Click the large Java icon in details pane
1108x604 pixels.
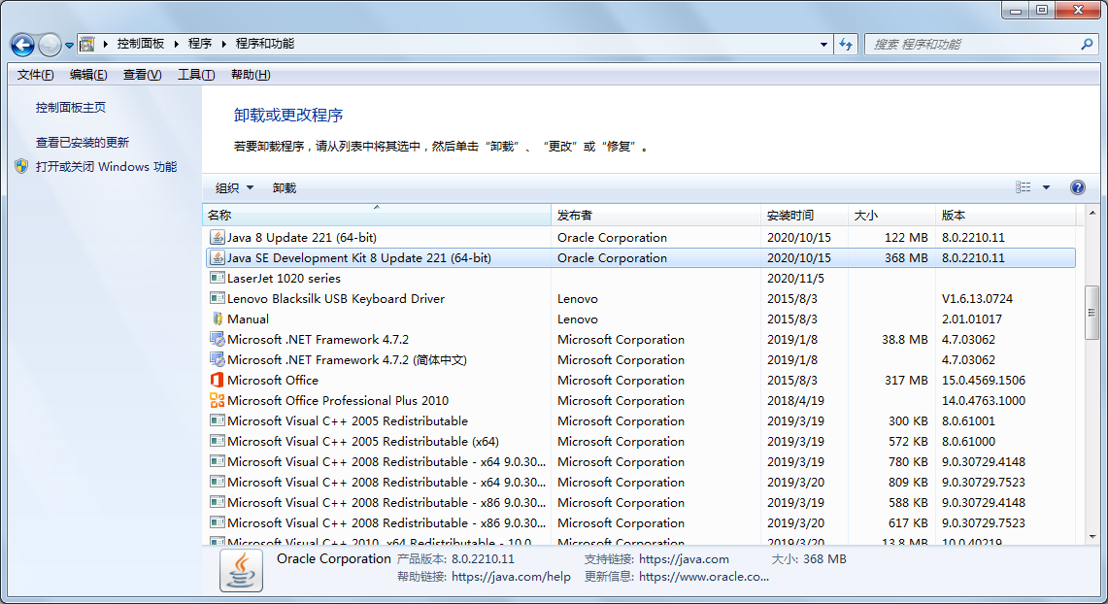pyautogui.click(x=241, y=571)
